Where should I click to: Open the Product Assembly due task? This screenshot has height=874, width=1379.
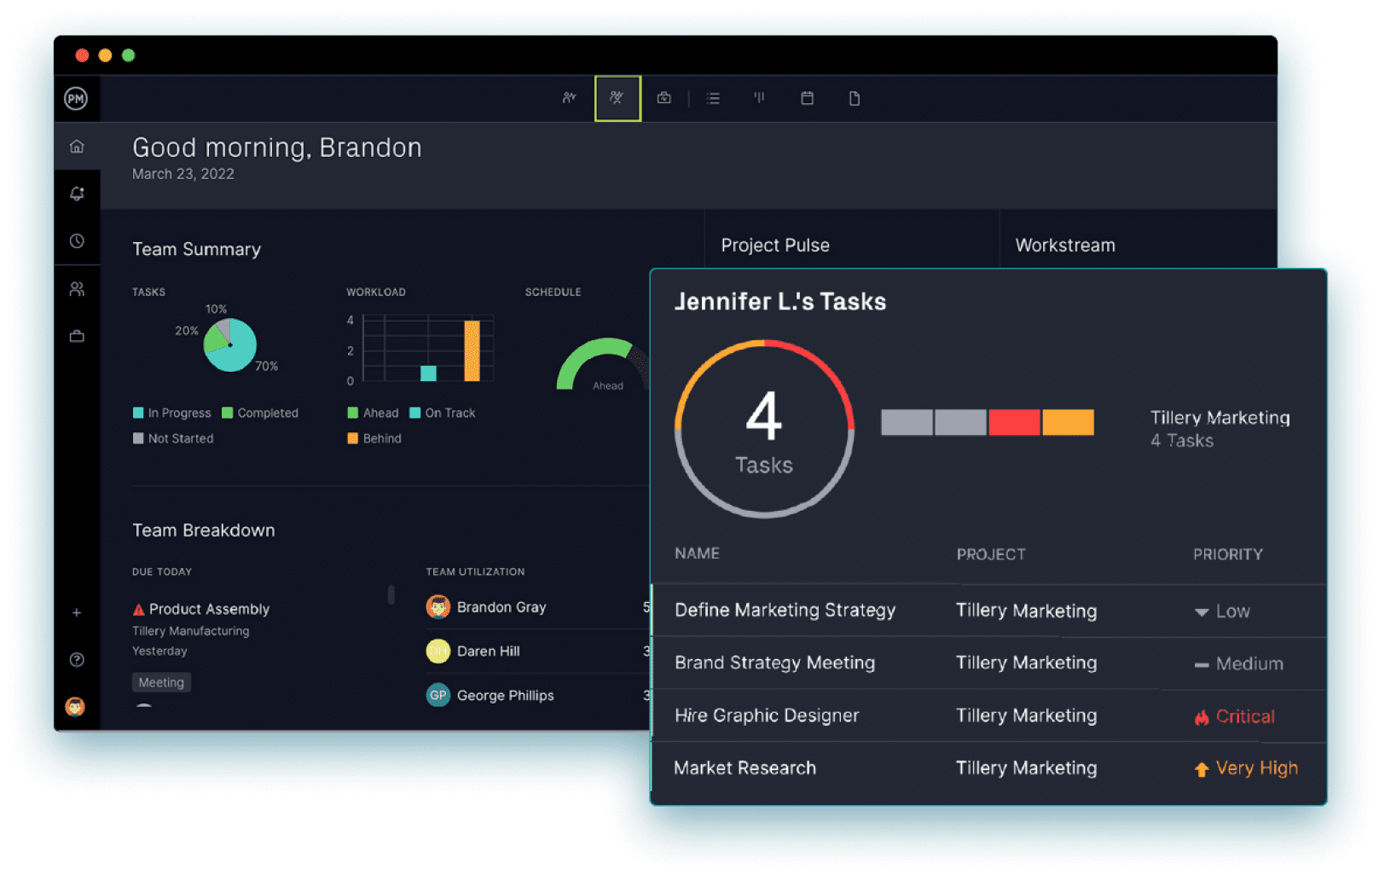pyautogui.click(x=208, y=609)
